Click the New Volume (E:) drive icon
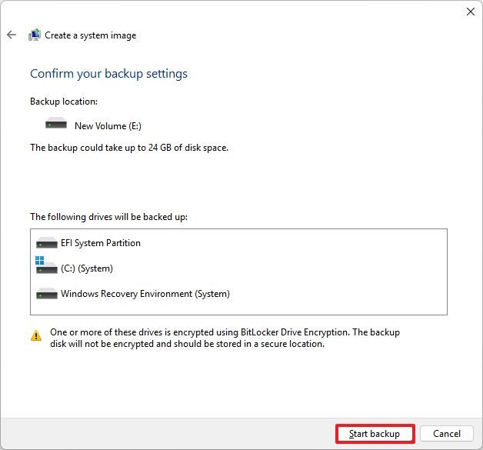This screenshot has height=450, width=483. pos(56,125)
